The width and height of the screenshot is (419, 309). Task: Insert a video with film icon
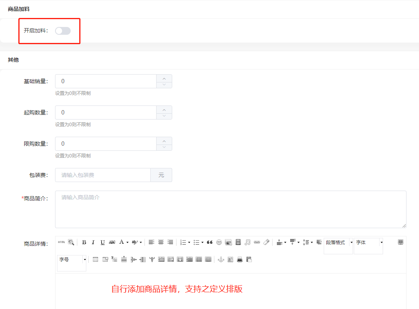[238, 242]
